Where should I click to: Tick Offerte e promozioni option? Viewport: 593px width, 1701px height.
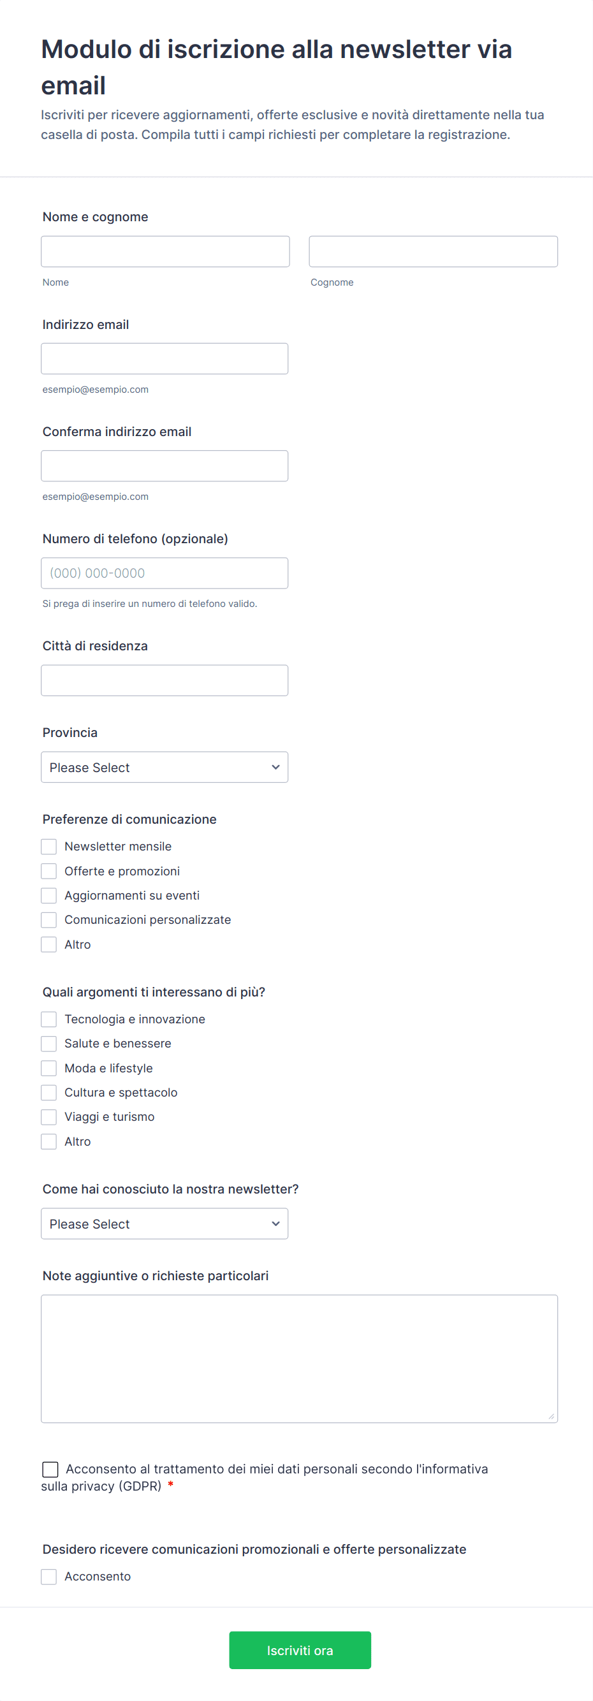[49, 871]
